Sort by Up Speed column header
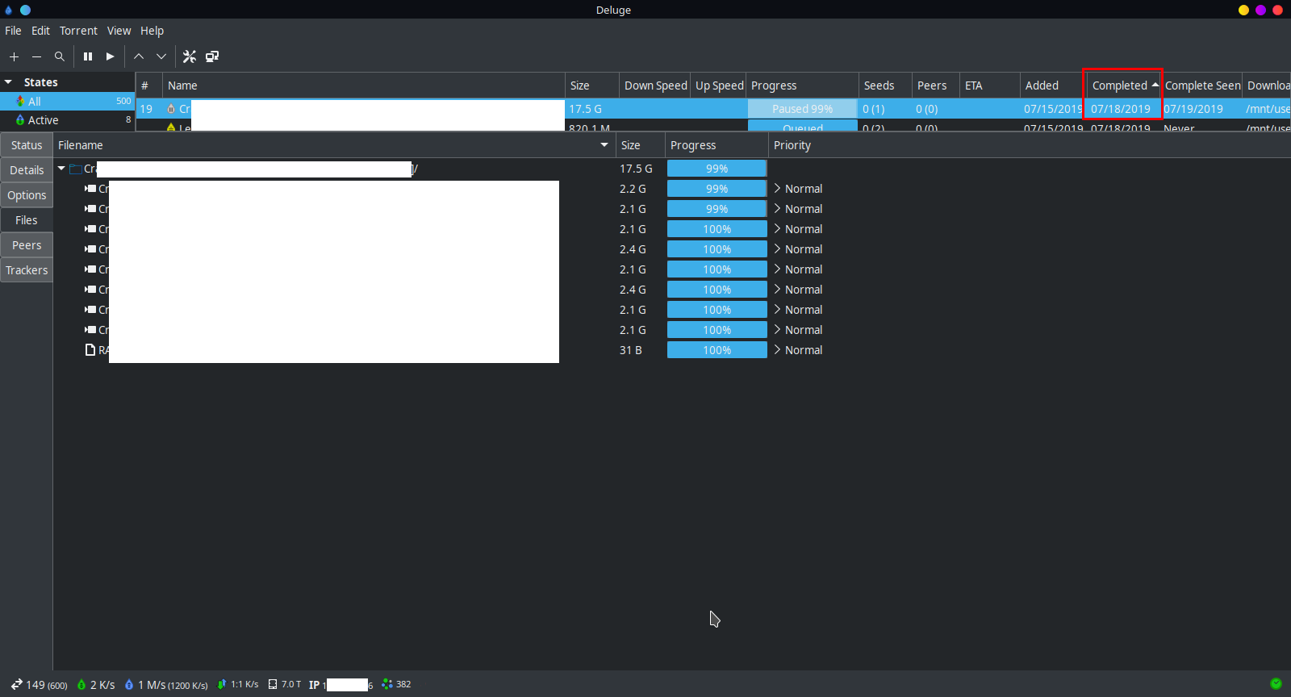The width and height of the screenshot is (1291, 697). coord(719,86)
